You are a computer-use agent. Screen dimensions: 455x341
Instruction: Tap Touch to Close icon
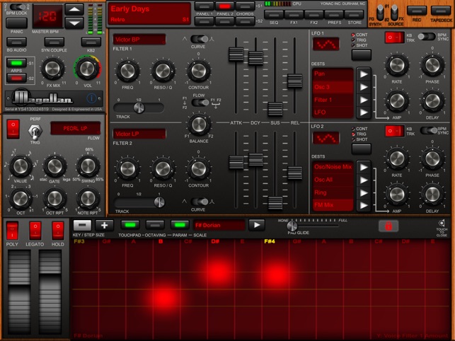(x=442, y=223)
